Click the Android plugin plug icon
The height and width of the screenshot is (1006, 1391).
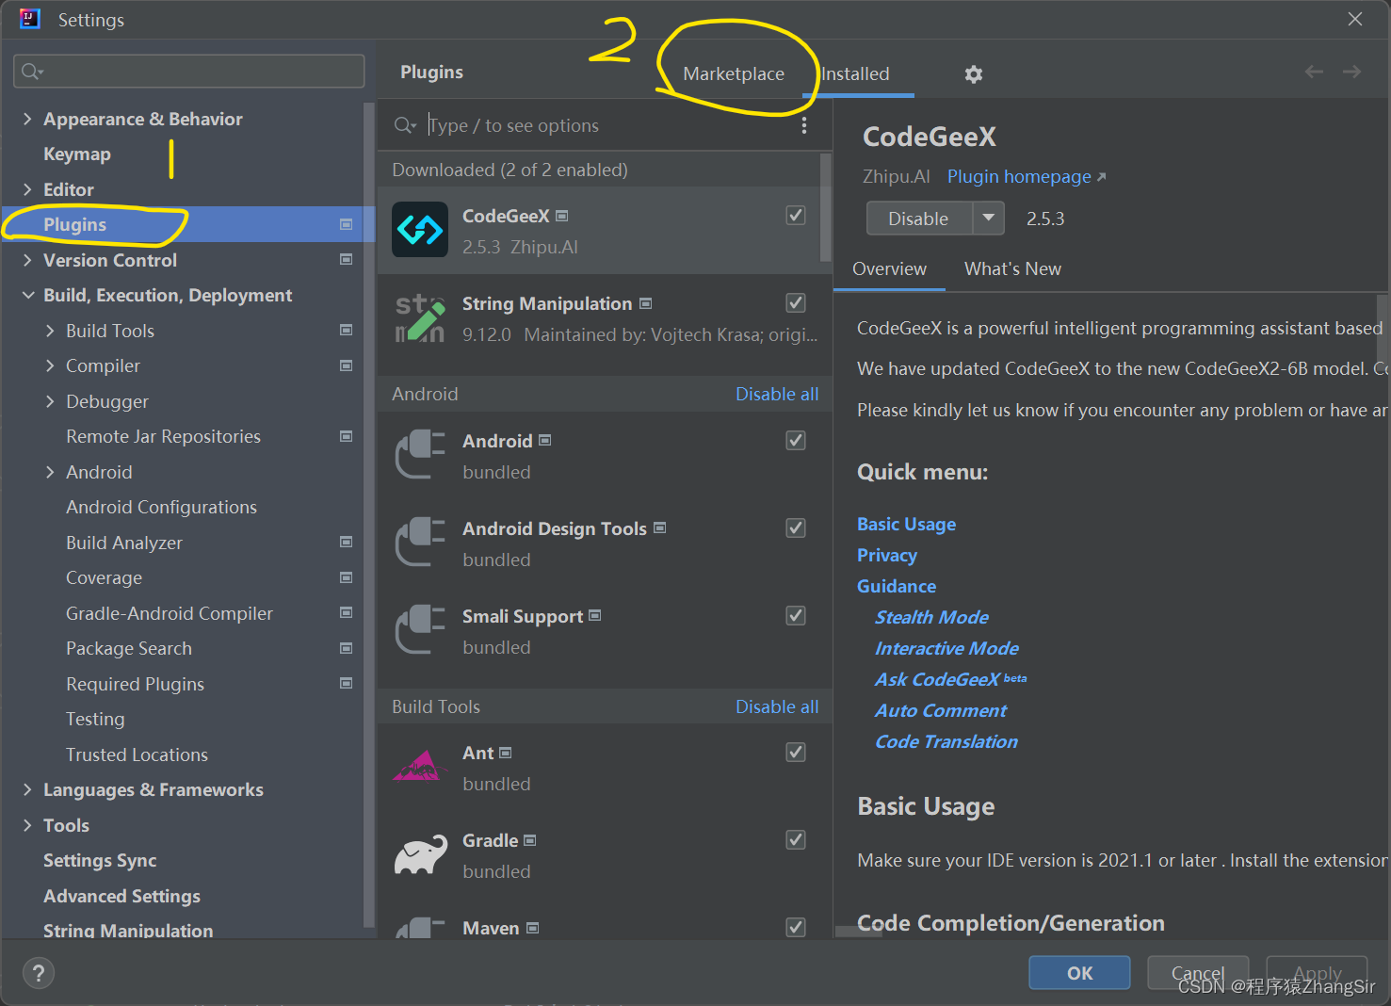click(x=420, y=454)
